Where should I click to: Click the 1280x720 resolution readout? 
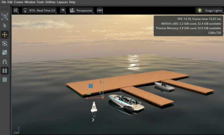click(x=214, y=33)
